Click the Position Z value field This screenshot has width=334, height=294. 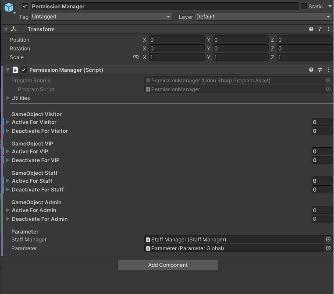(x=305, y=39)
